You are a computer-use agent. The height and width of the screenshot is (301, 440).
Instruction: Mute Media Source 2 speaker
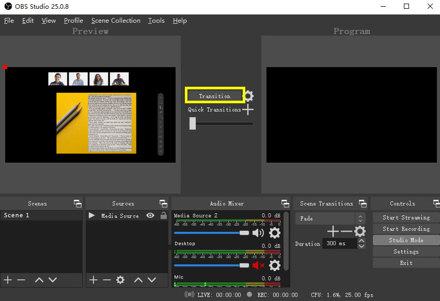point(258,233)
